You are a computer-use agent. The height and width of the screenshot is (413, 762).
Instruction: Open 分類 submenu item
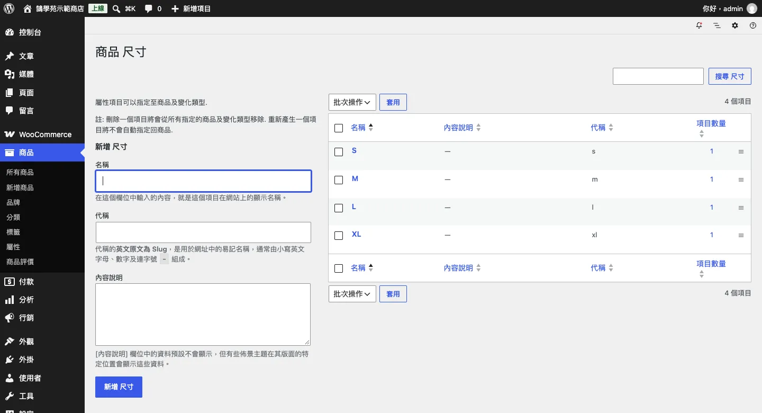coord(13,217)
